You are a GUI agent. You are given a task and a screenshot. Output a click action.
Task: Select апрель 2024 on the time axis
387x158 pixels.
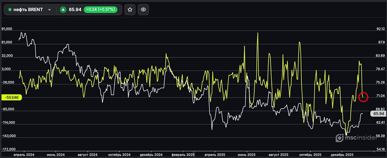[24, 154]
